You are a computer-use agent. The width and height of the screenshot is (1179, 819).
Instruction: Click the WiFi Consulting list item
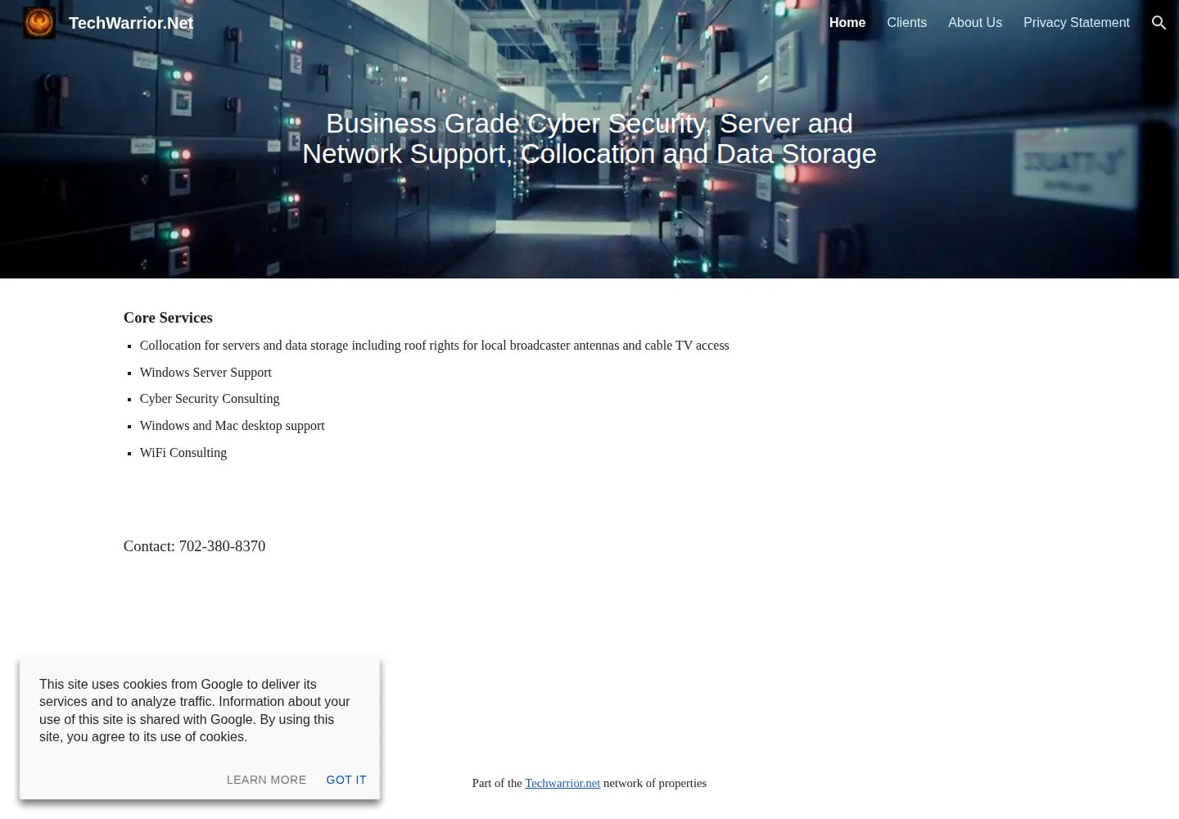(x=183, y=453)
